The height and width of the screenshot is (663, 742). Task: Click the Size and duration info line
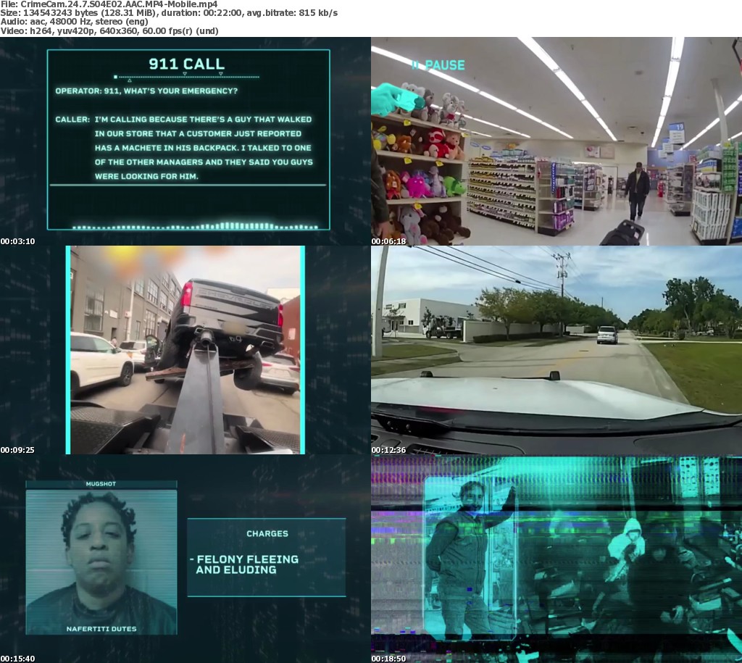pos(169,13)
